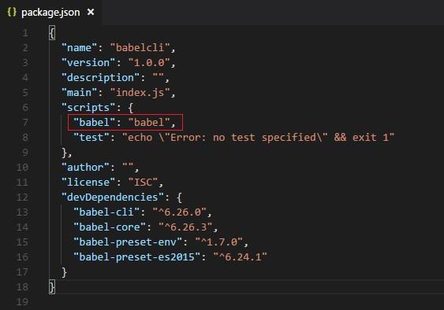Click the "version" key

tap(88, 62)
